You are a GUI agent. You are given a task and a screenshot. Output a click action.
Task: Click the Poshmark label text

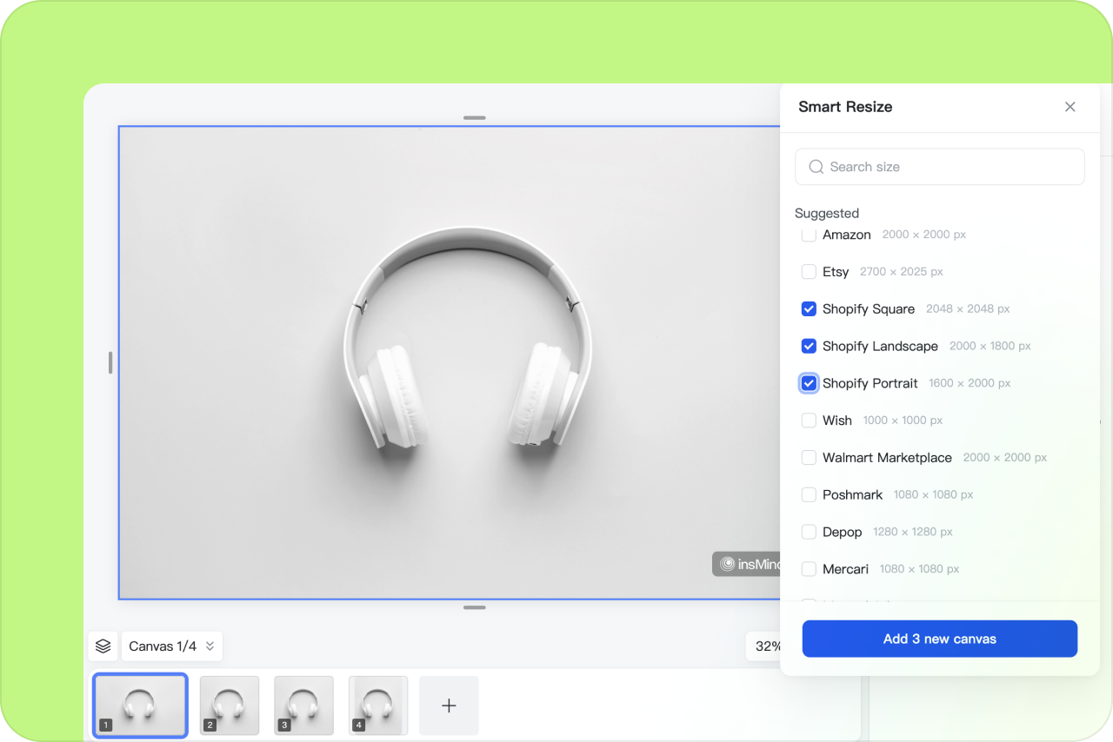point(853,494)
